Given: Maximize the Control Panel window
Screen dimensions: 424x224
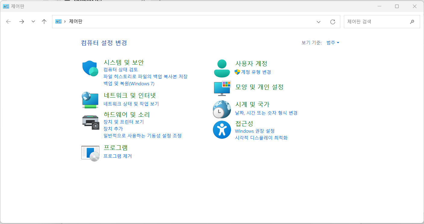Looking at the screenshot, I should tap(397, 6).
